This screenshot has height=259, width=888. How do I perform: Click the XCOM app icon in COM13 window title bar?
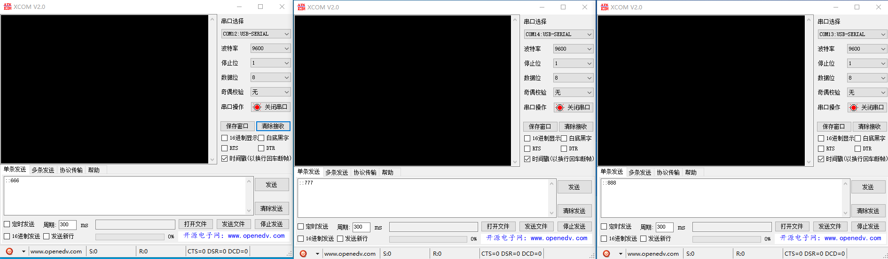point(605,7)
